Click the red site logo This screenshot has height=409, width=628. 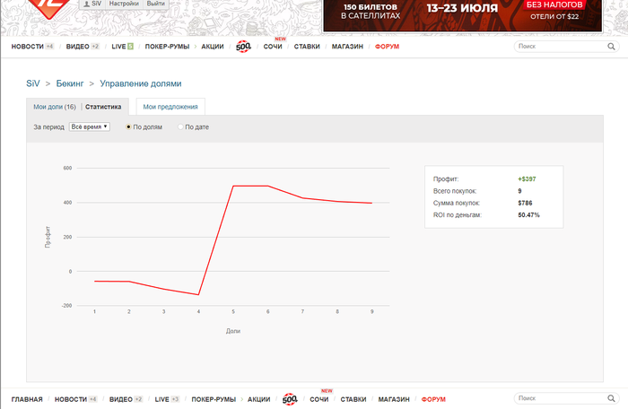pos(49,8)
